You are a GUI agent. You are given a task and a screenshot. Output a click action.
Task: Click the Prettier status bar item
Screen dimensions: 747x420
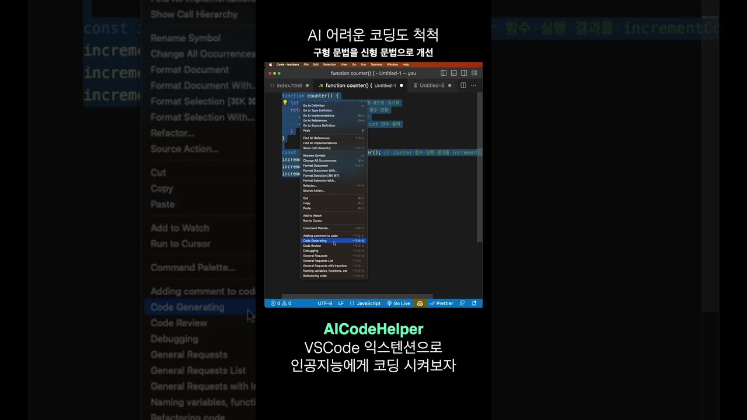442,303
